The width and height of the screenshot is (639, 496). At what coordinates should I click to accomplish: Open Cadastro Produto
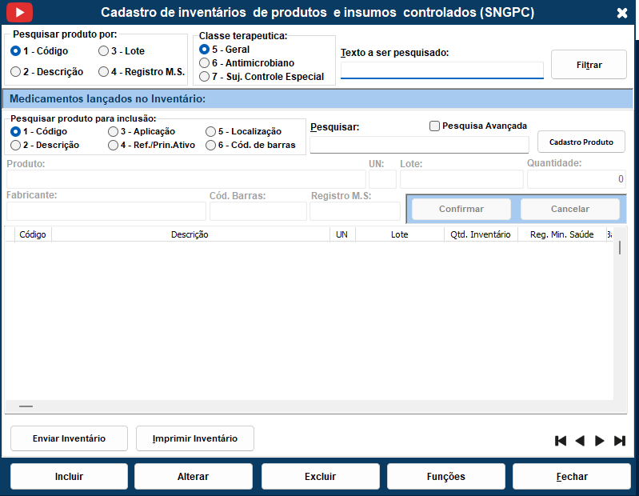[x=581, y=142]
